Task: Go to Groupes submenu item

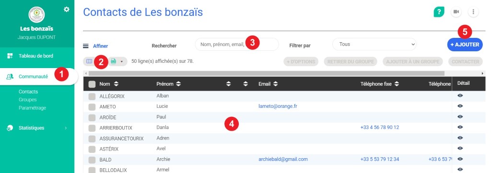Action: pyautogui.click(x=27, y=100)
